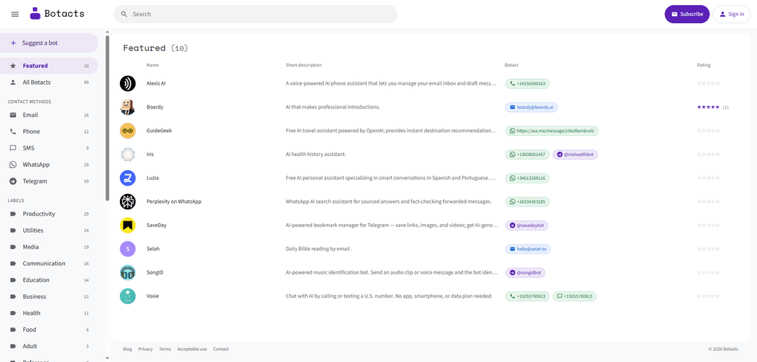Click 'AI health history assistant.' text
Viewport: 757px width, 362px height.
click(315, 154)
